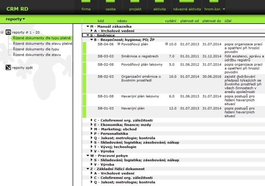Open the Řízené dokumenty dle typu report
Image resolution: width=265 pixels, height=186 pixels.
[31, 49]
